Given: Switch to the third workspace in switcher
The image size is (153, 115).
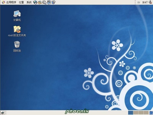Looking at the screenshot, I should [141, 113].
